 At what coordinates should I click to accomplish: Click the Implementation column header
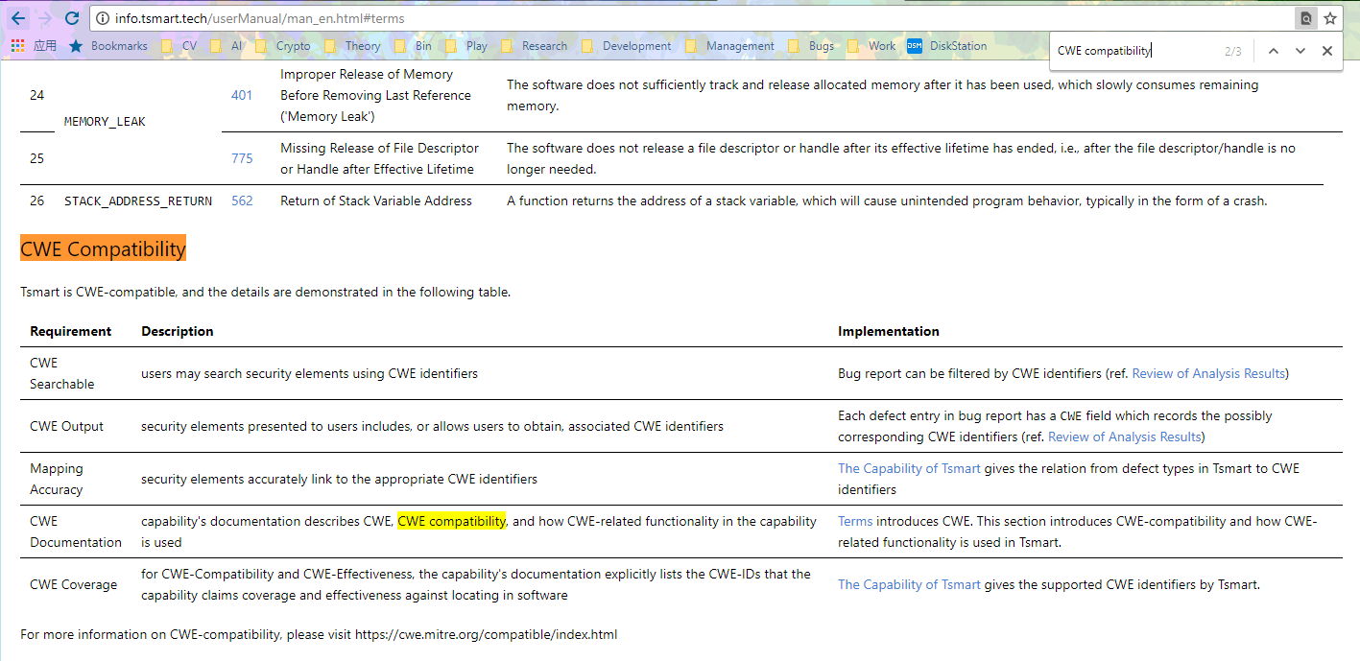coord(889,331)
